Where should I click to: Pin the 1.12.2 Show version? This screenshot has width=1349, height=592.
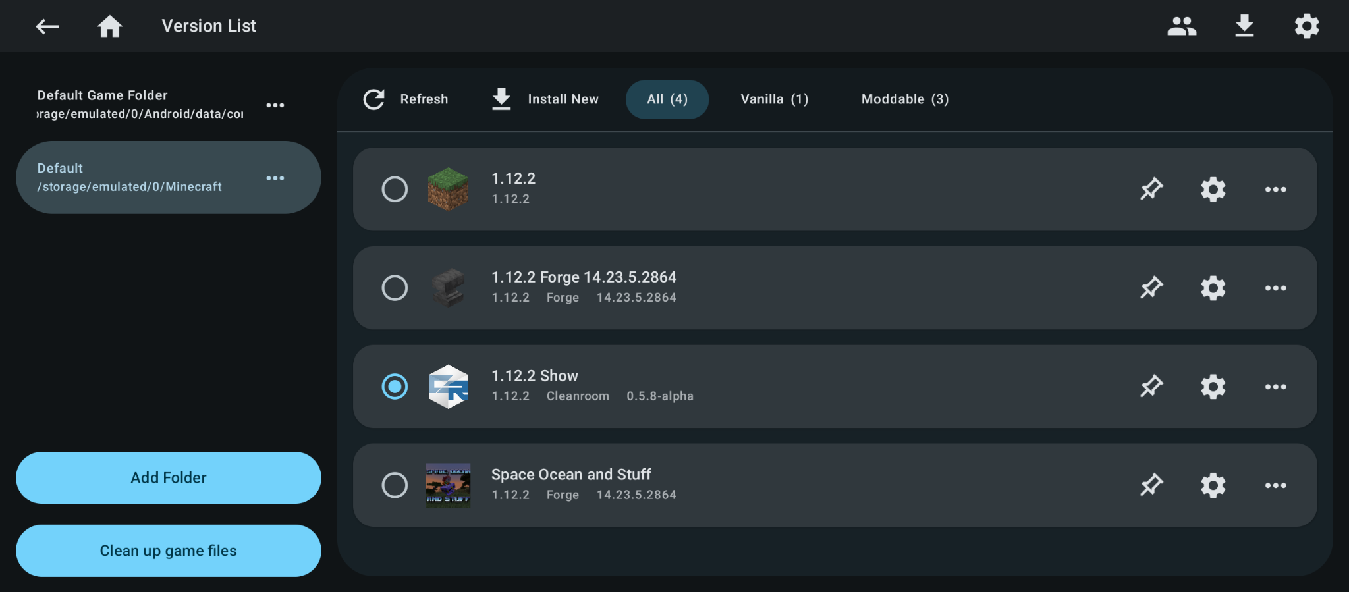[x=1151, y=387]
